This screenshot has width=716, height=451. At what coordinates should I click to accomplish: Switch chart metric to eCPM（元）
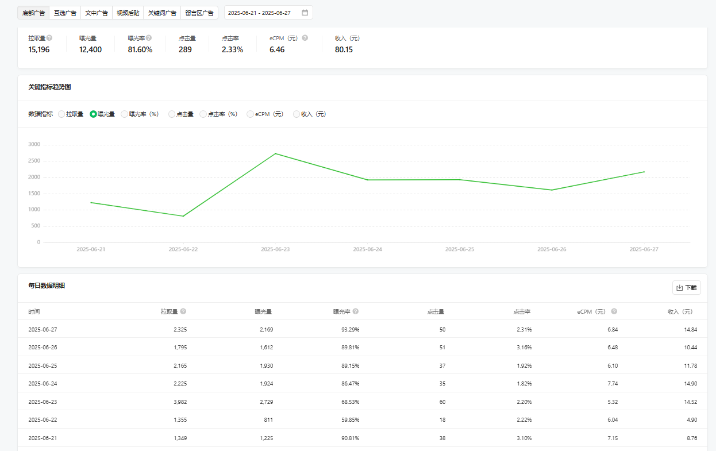click(x=251, y=114)
